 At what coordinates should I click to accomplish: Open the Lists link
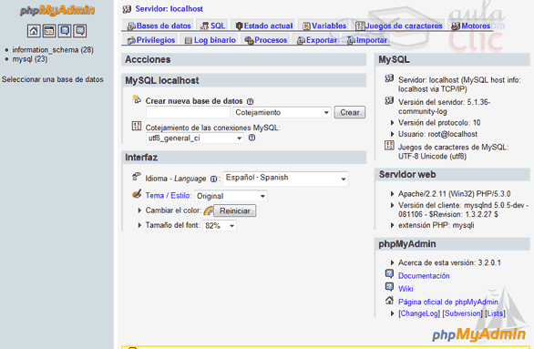495,313
